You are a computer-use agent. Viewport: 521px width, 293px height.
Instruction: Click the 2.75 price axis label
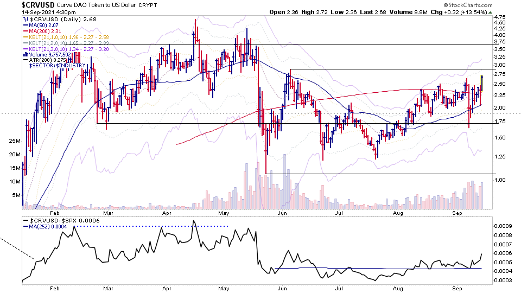coord(500,74)
